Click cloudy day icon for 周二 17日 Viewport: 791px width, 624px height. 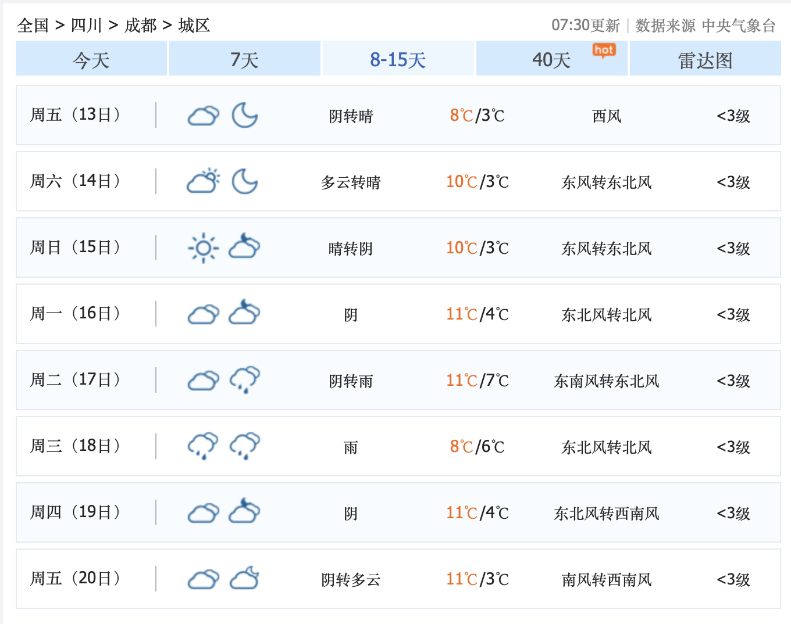click(204, 381)
